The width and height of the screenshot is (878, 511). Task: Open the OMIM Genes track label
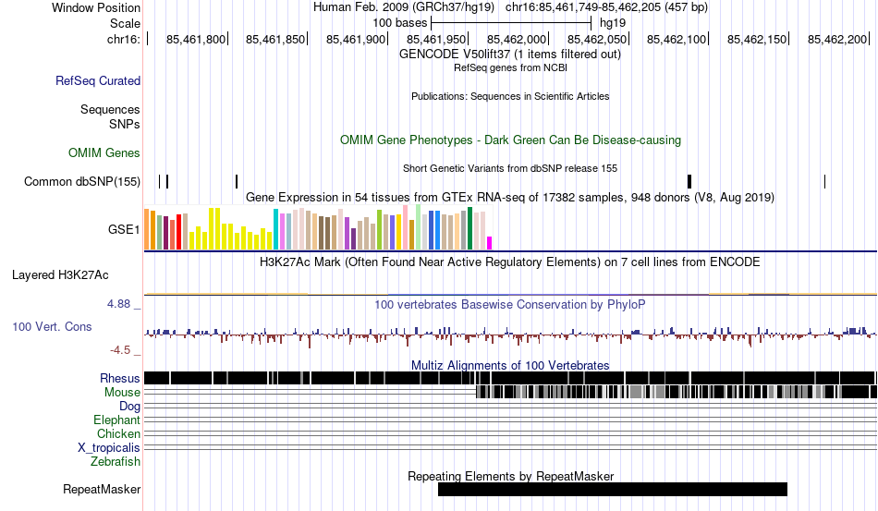click(x=104, y=152)
